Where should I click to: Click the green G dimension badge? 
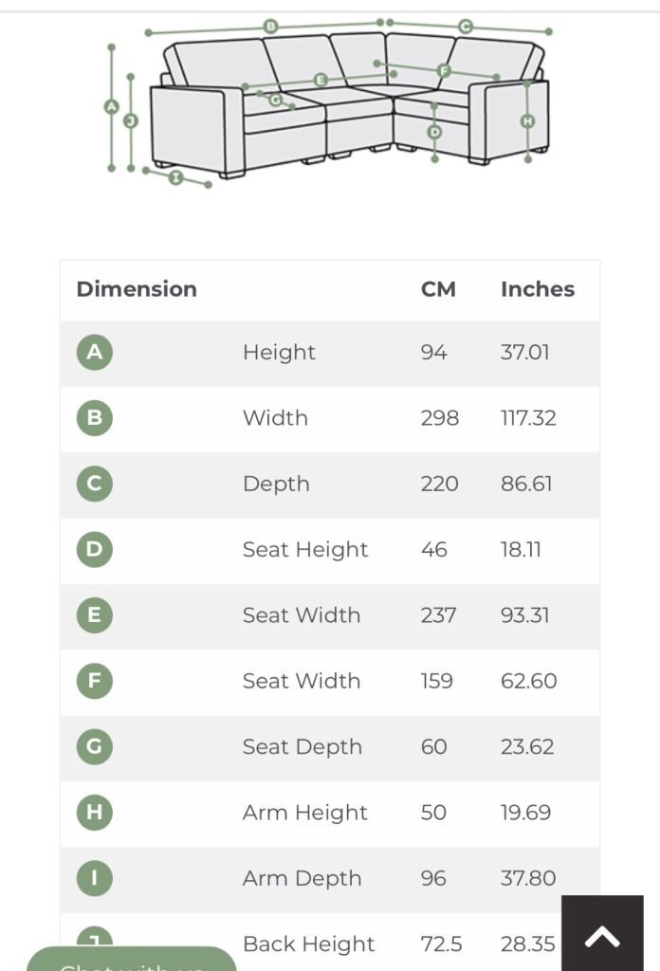[x=94, y=746]
